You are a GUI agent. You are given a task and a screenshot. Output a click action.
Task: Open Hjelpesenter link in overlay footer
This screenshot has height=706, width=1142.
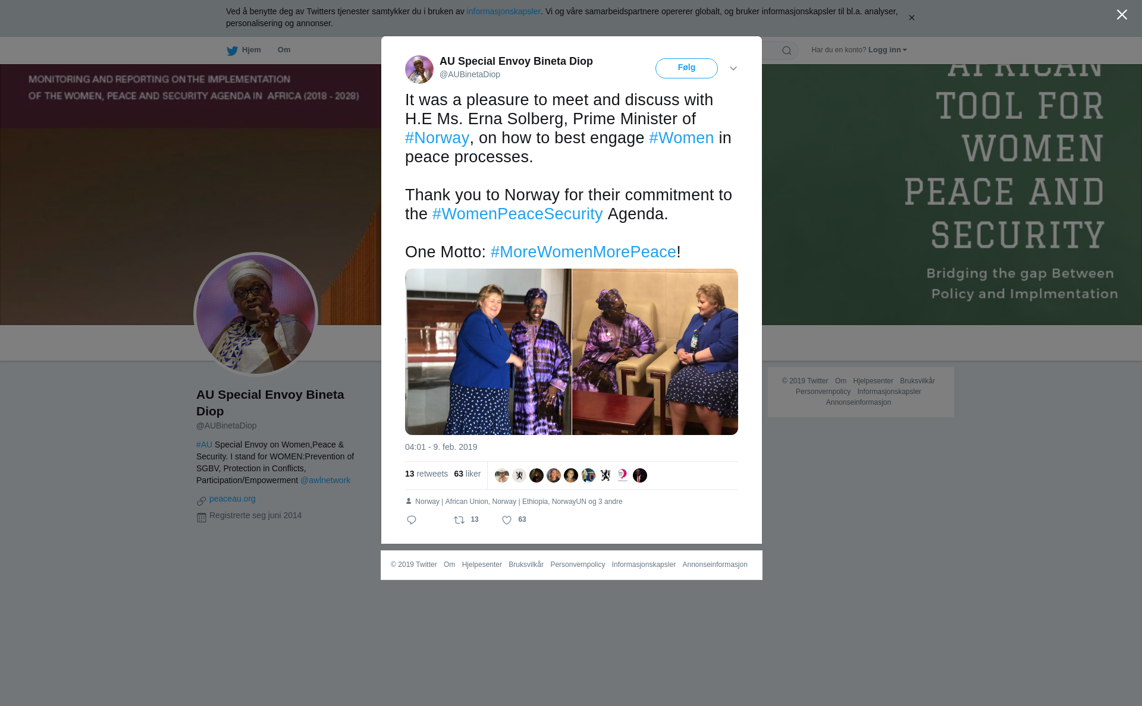click(482, 565)
